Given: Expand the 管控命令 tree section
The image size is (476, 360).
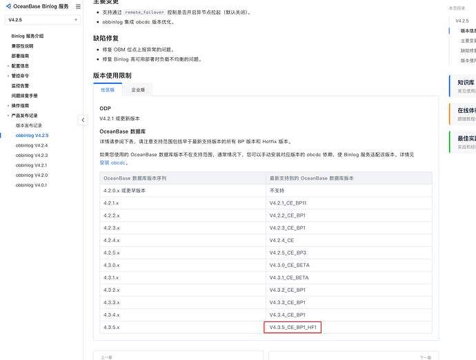Looking at the screenshot, I should point(8,76).
